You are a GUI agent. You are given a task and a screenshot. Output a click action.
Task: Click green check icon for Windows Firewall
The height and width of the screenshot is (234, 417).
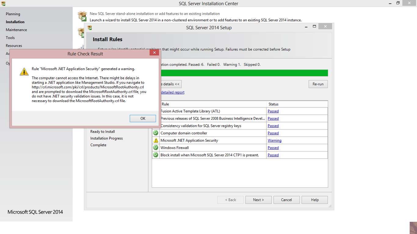click(156, 147)
